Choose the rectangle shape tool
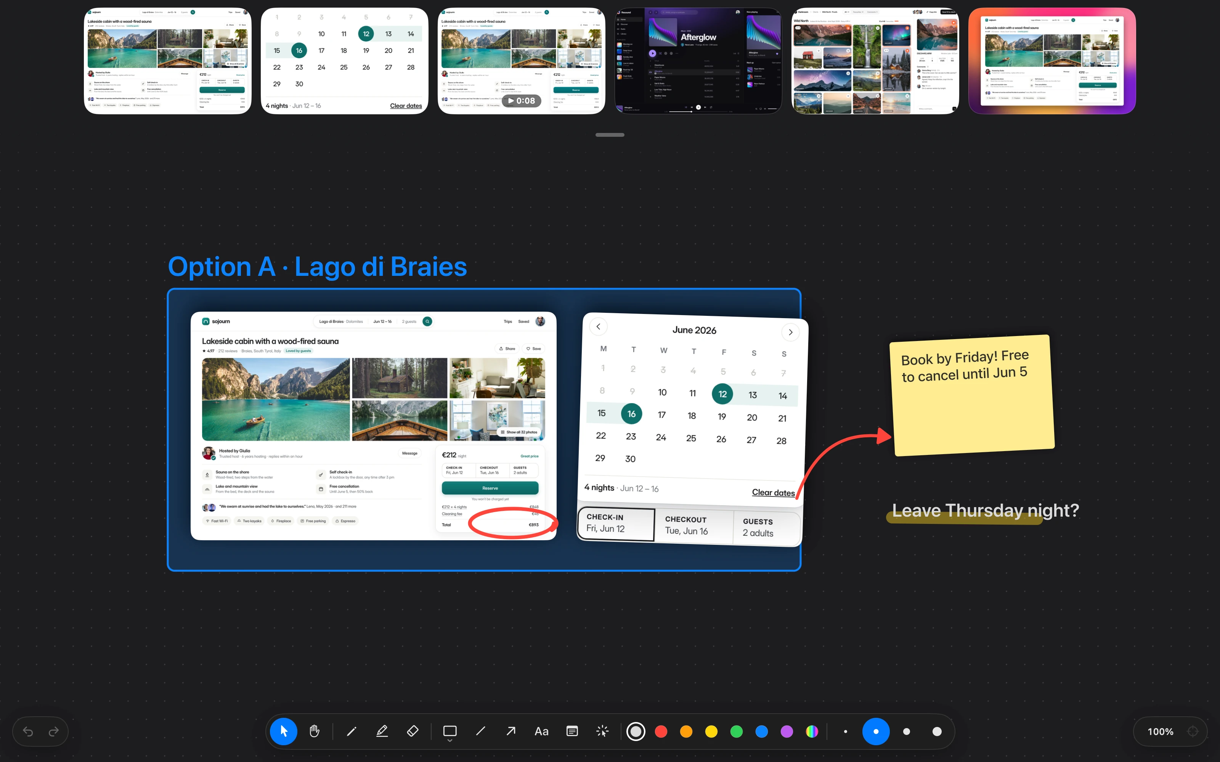 click(450, 731)
